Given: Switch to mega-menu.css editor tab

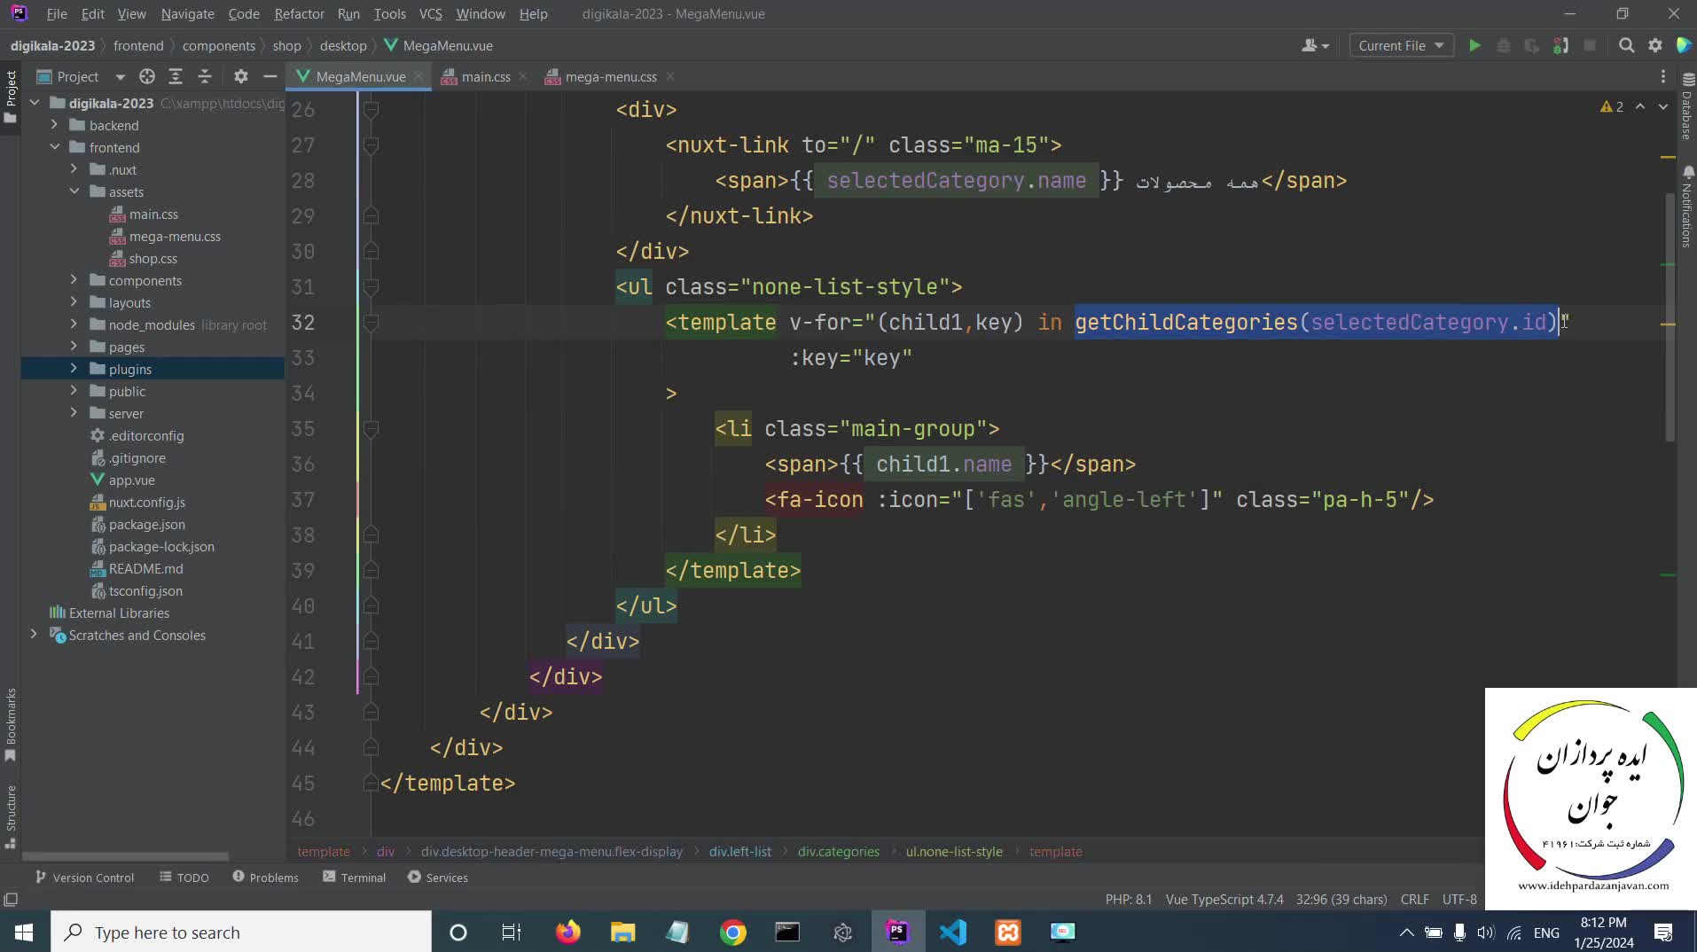Looking at the screenshot, I should [610, 76].
